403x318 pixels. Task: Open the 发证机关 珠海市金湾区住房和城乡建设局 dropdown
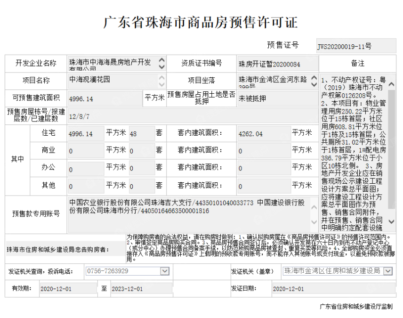tap(388, 271)
